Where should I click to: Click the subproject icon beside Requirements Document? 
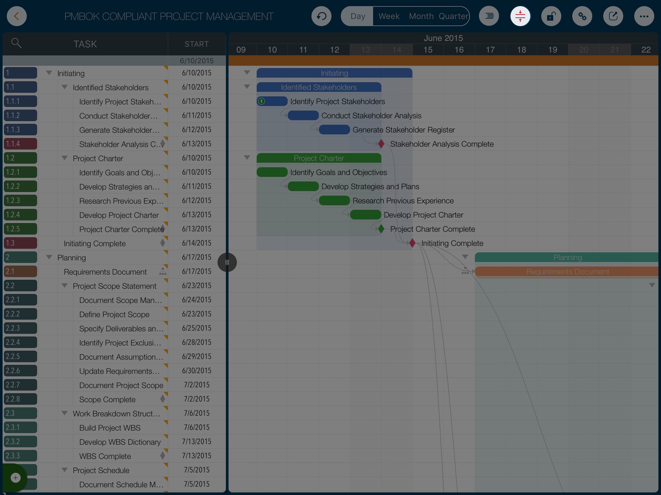point(163,272)
